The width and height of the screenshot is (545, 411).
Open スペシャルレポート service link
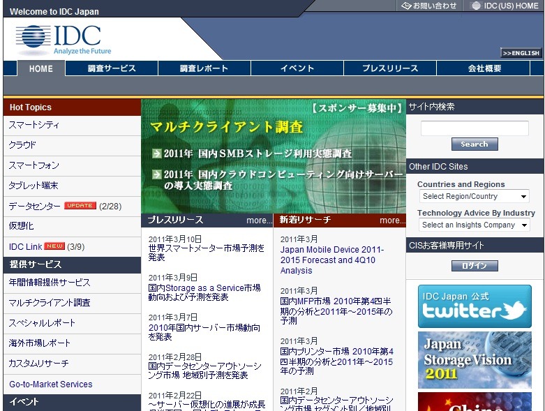tap(42, 323)
